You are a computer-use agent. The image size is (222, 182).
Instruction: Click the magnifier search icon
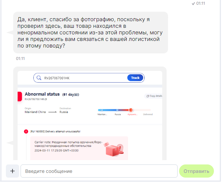tap(39, 78)
